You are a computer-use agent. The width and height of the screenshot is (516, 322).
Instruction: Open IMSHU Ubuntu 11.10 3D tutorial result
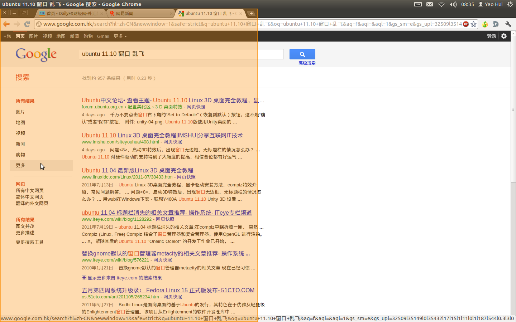click(x=162, y=136)
